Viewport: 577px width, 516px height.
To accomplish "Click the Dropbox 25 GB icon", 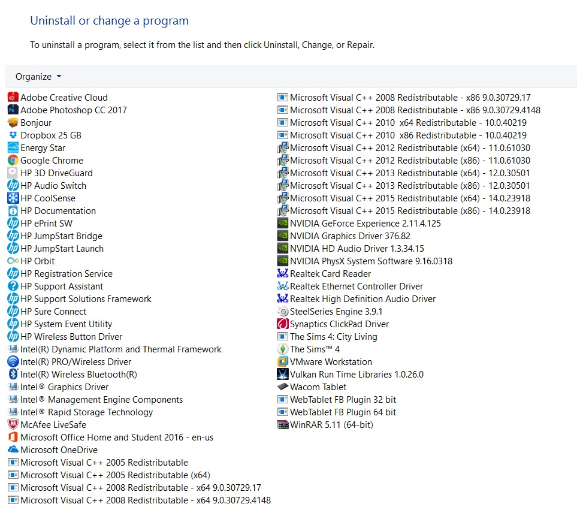I will [13, 135].
